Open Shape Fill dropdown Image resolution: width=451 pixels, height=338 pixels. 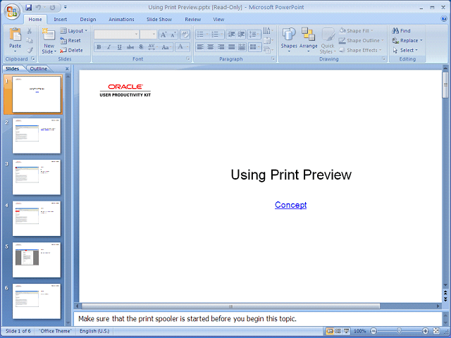(x=356, y=31)
